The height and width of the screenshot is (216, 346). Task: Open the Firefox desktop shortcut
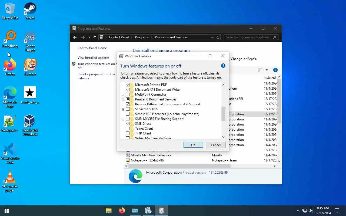(10, 67)
